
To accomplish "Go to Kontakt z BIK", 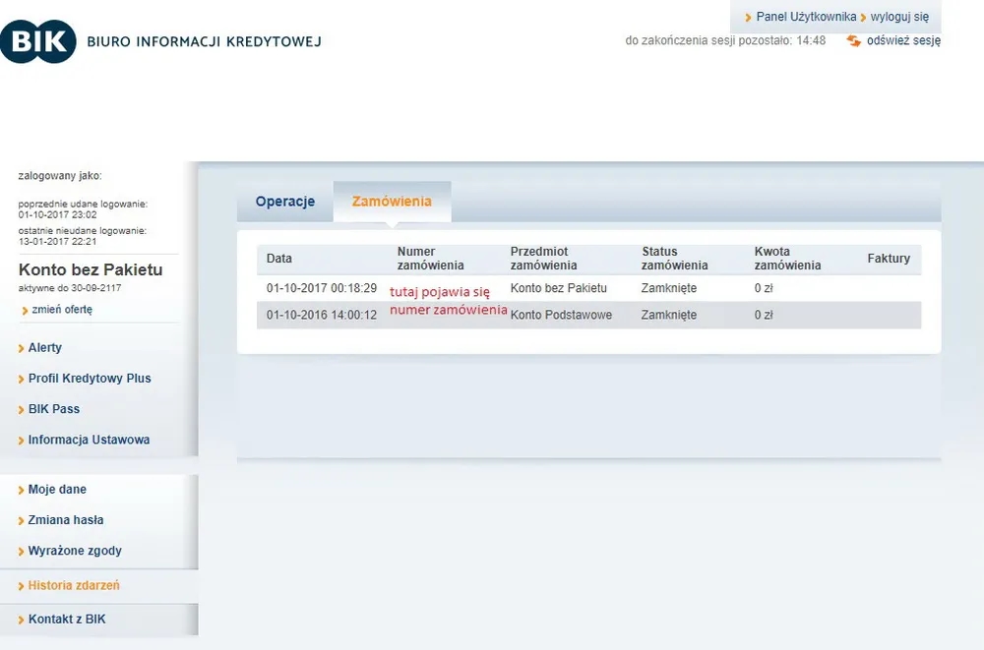I will point(67,620).
